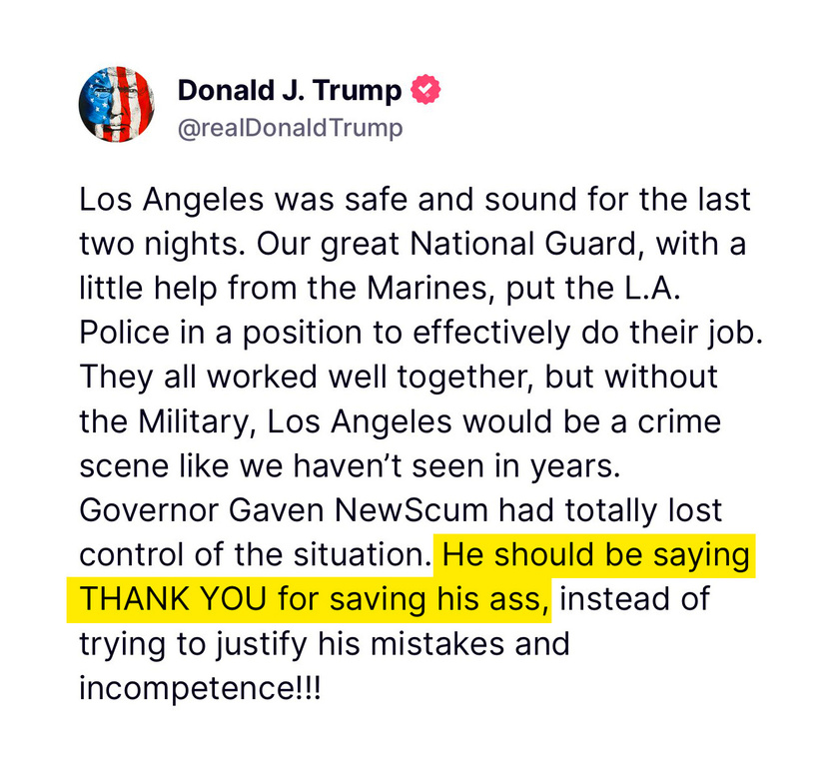Click the highlighted 'THANK YOU' words

173,599
